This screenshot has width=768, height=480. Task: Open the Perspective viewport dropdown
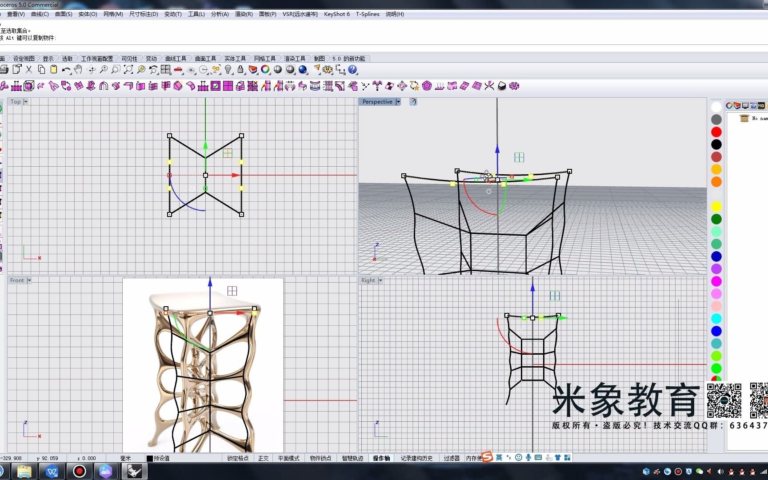click(x=398, y=102)
